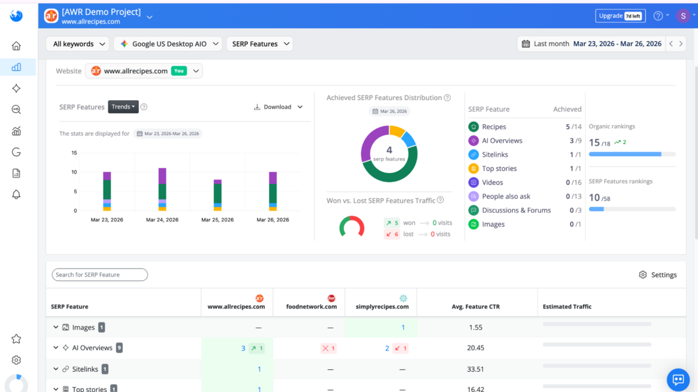Open the chat support bubble
This screenshot has height=392, width=698.
pyautogui.click(x=678, y=380)
